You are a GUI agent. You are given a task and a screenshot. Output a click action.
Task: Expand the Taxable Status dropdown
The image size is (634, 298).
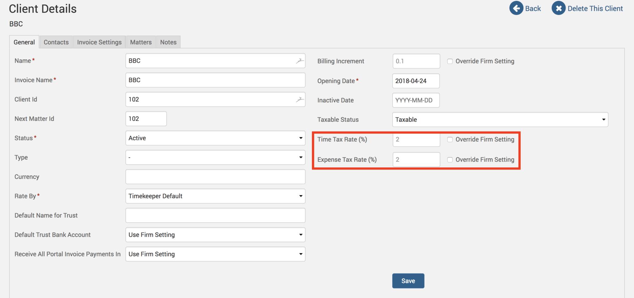(500, 120)
